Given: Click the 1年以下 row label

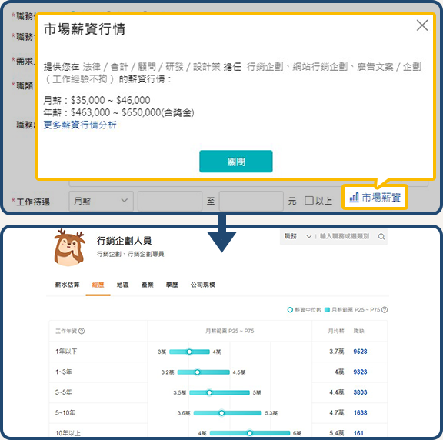Looking at the screenshot, I should [x=66, y=352].
